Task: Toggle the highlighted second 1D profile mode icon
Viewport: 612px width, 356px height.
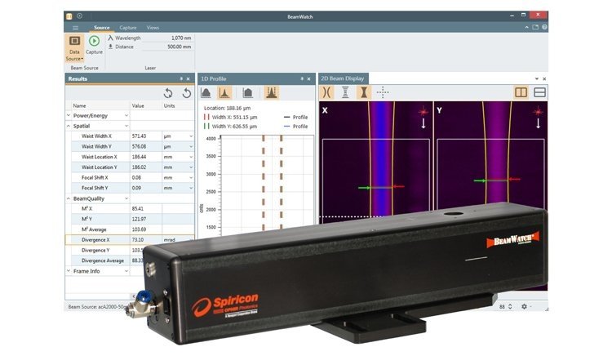Action: click(224, 93)
